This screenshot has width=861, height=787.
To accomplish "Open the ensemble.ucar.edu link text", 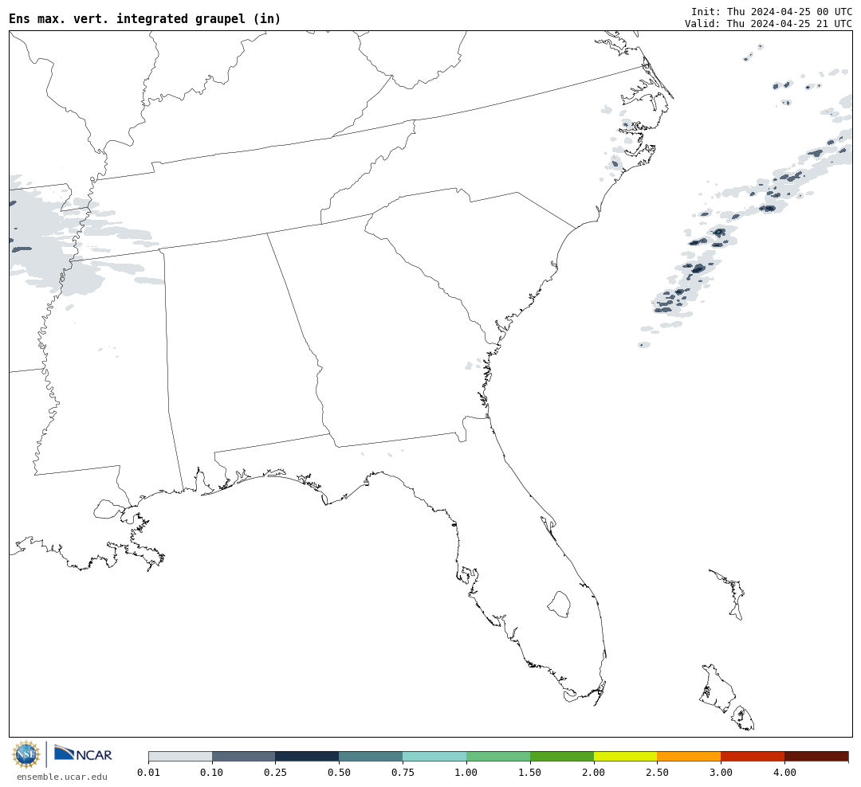I will coord(62,777).
